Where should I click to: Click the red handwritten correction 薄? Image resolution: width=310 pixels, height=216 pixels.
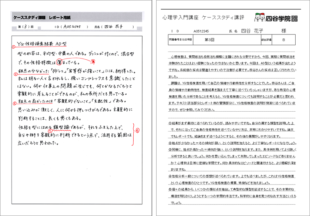pos(93,62)
